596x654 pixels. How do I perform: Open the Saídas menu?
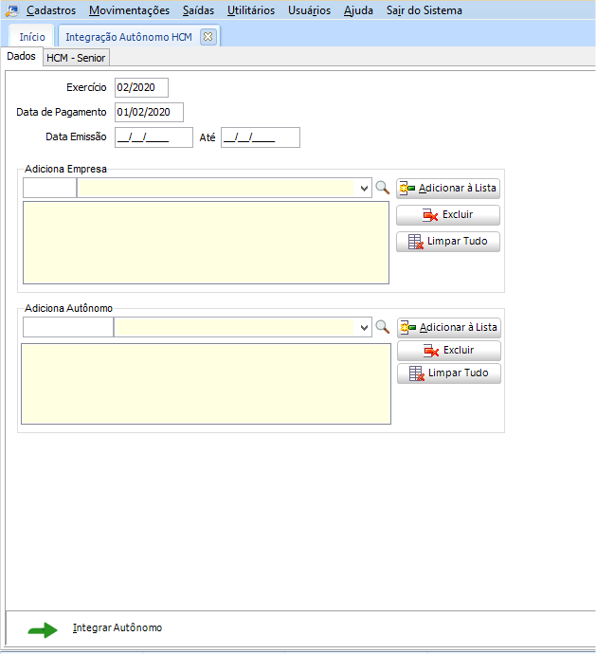pyautogui.click(x=198, y=10)
